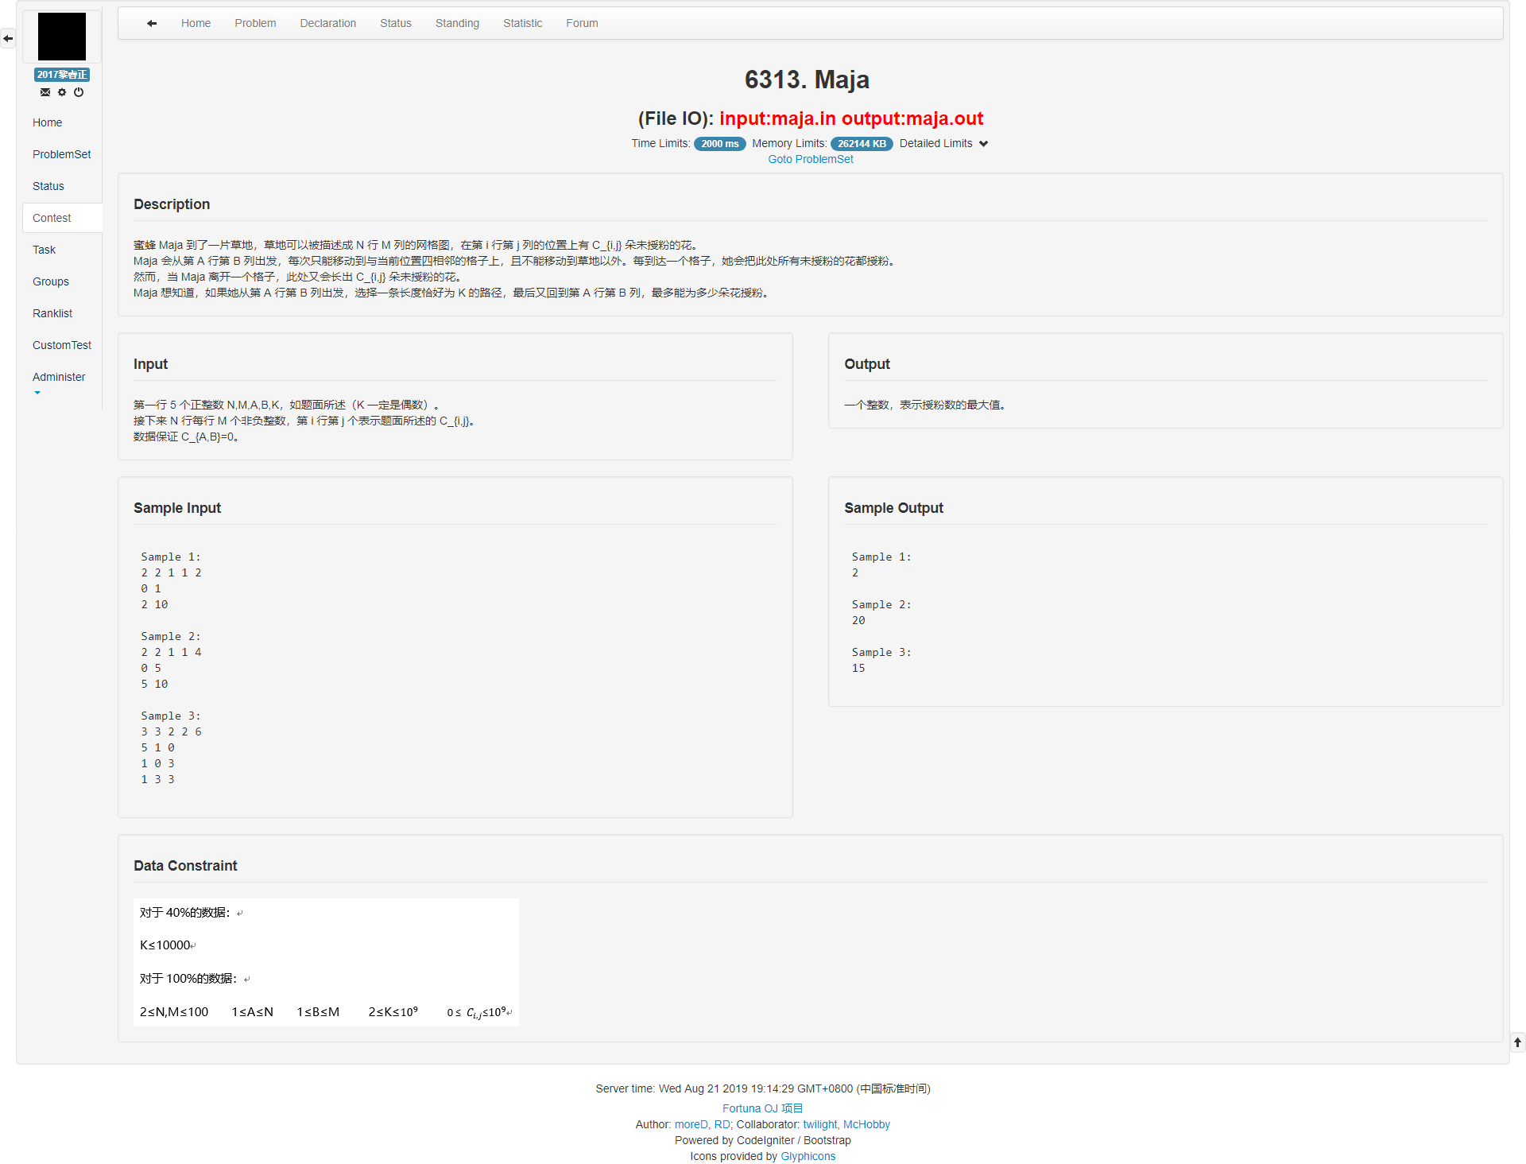Collapse sidebar with left-edge arrow icon
This screenshot has height=1164, width=1526.
[x=8, y=38]
